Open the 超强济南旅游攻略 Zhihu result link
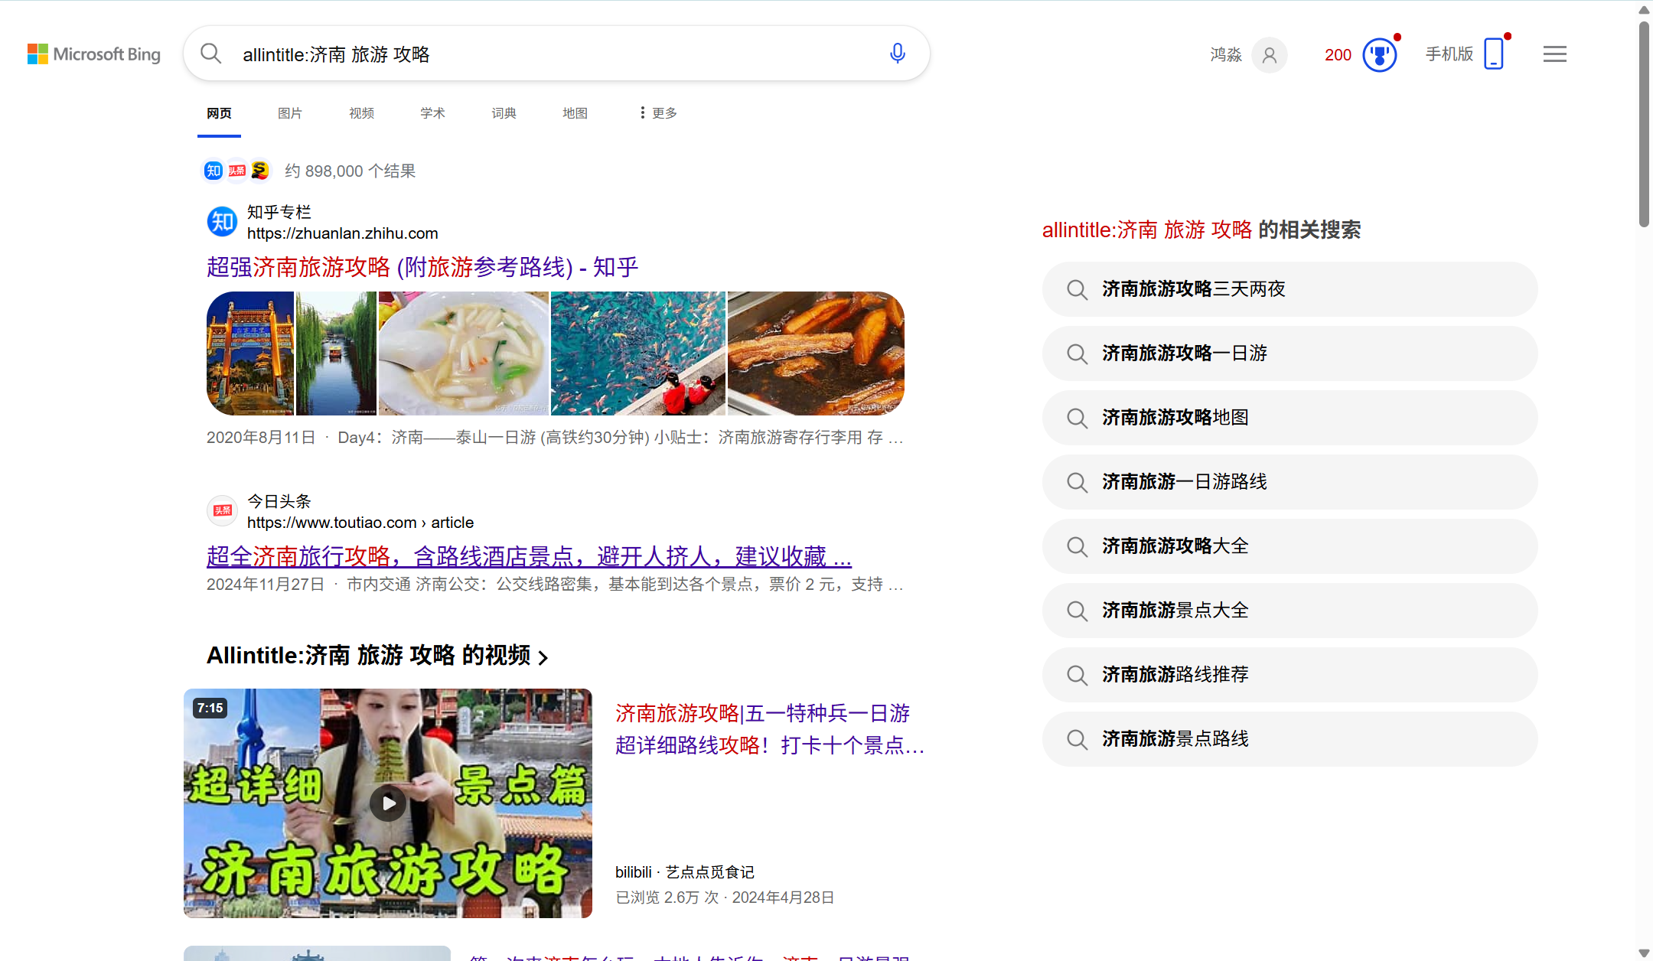1653x961 pixels. pyautogui.click(x=422, y=266)
